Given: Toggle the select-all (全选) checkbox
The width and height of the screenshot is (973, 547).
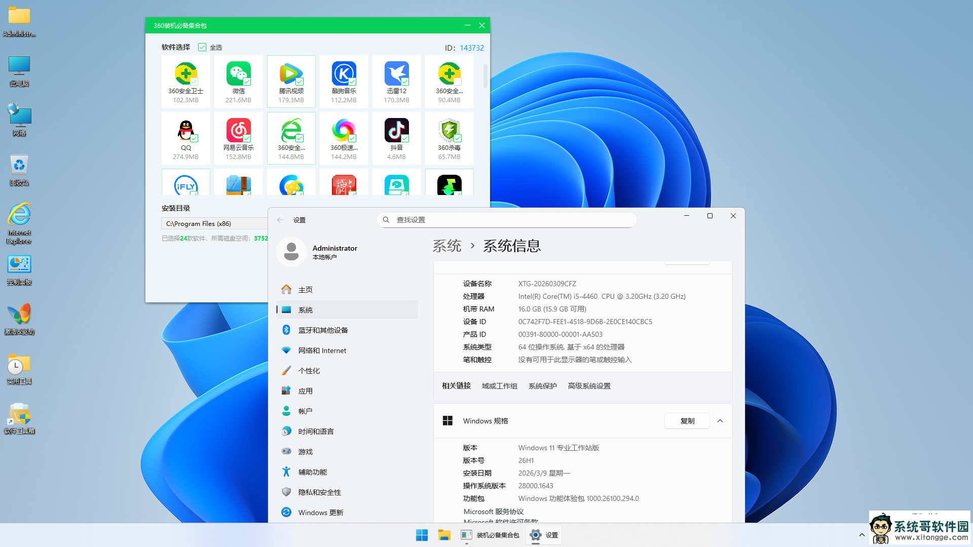Looking at the screenshot, I should (202, 47).
